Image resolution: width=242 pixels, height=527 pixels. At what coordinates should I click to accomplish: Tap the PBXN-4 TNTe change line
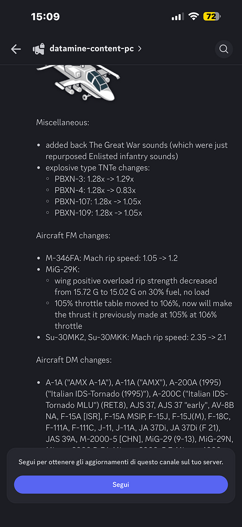click(95, 190)
